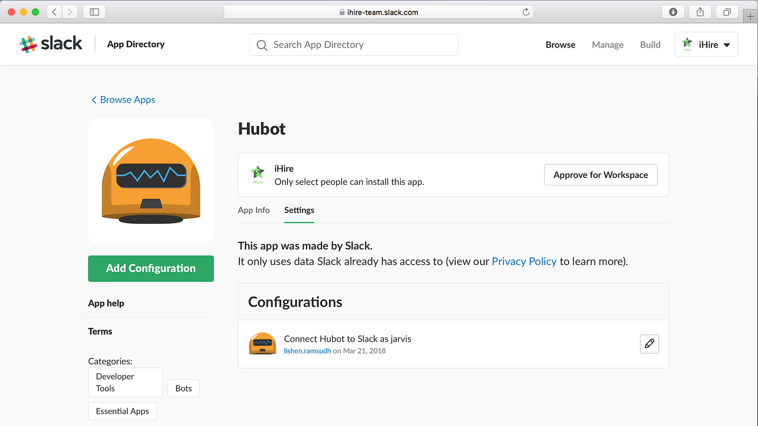Open the Build menu item
This screenshot has height=426, width=758.
[650, 45]
